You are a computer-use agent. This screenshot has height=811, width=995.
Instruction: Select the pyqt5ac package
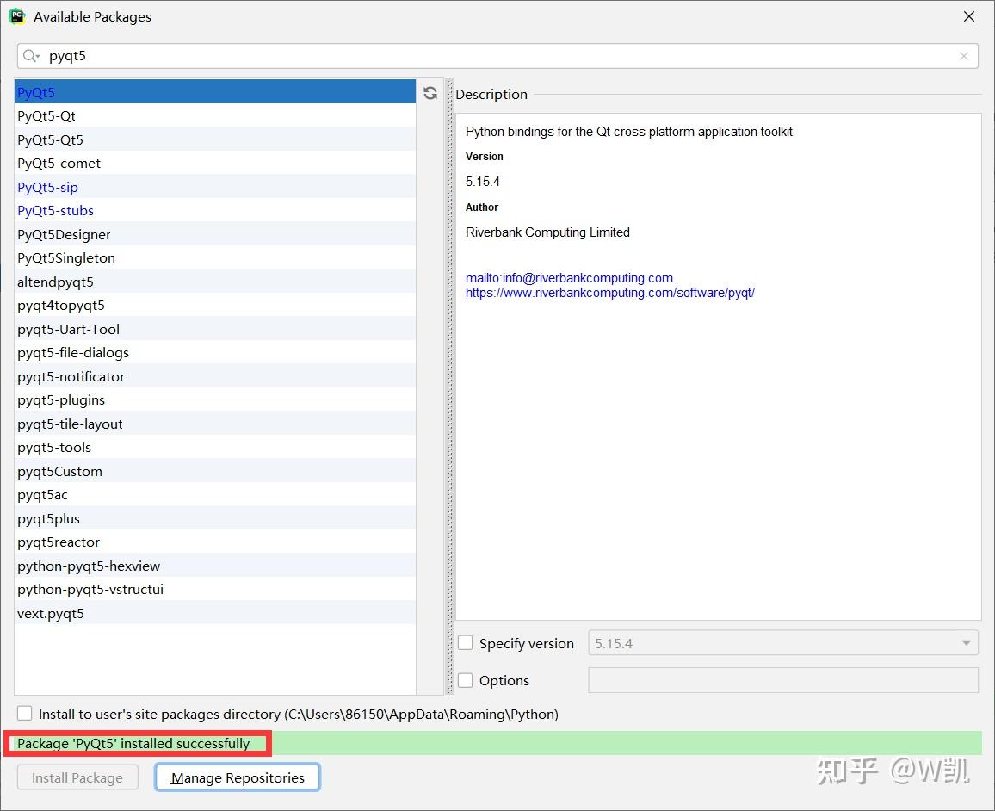(215, 495)
